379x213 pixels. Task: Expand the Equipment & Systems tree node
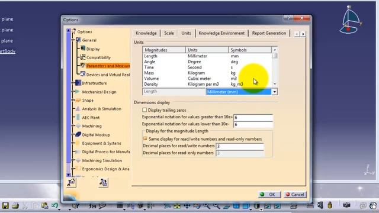pyautogui.click(x=73, y=143)
